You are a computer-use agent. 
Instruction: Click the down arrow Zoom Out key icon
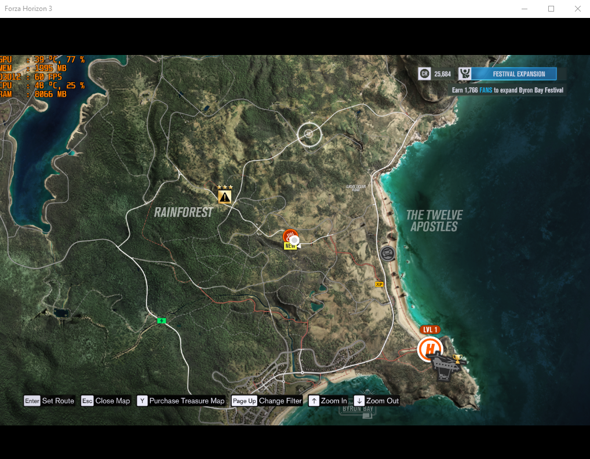tap(359, 401)
